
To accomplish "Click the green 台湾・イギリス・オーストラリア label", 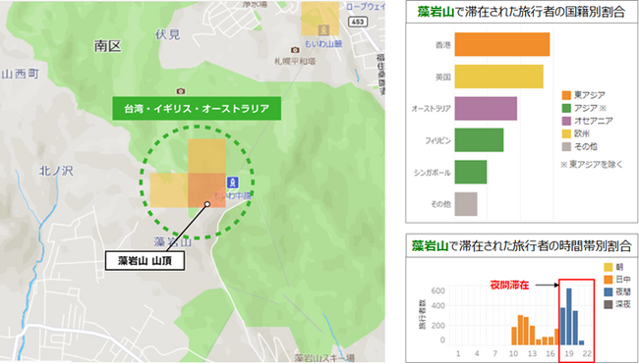I will (x=197, y=109).
